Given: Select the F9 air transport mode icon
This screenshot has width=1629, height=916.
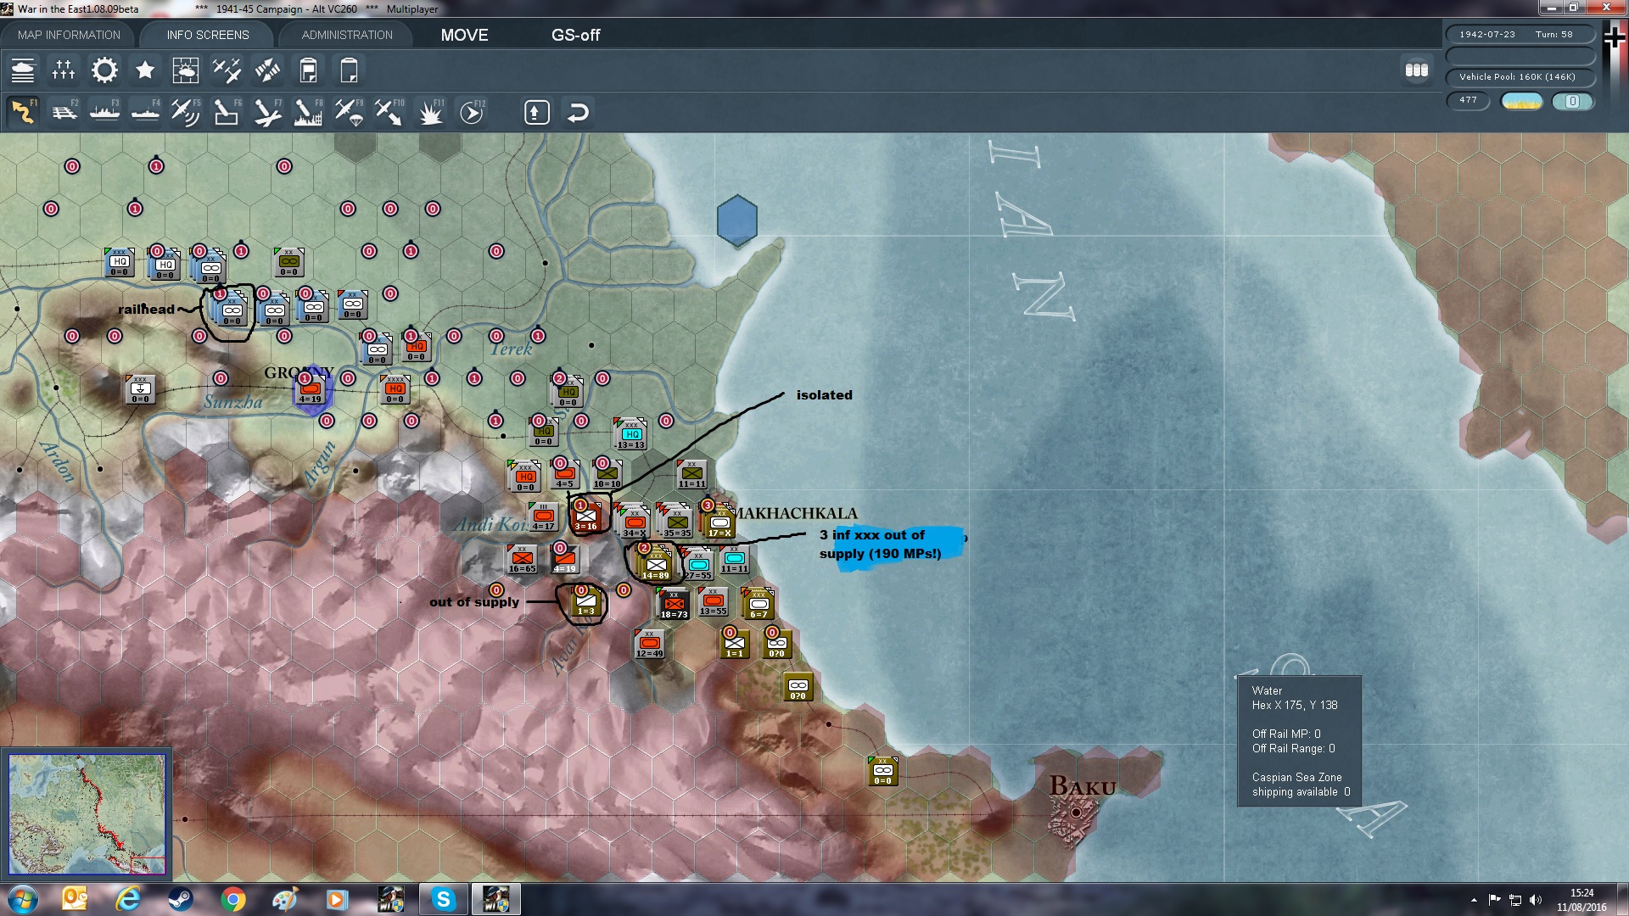Looking at the screenshot, I should (x=349, y=112).
